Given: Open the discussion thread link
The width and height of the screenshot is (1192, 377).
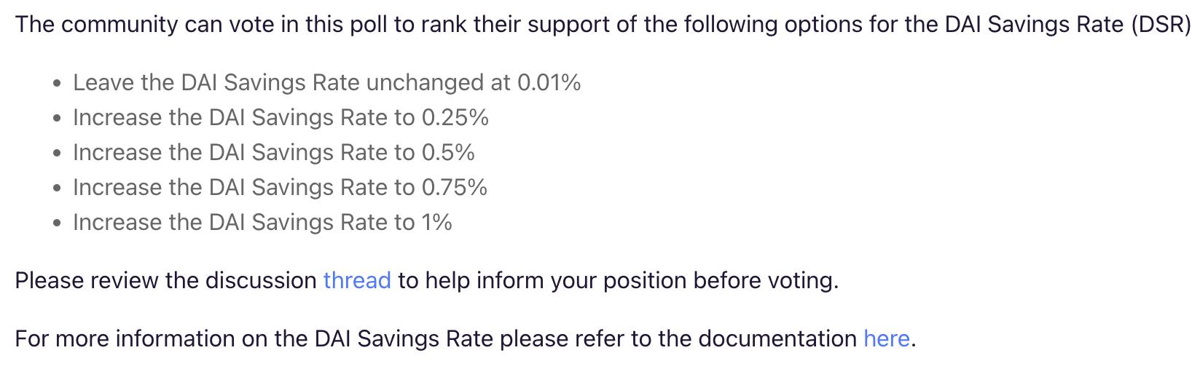Looking at the screenshot, I should 357,281.
